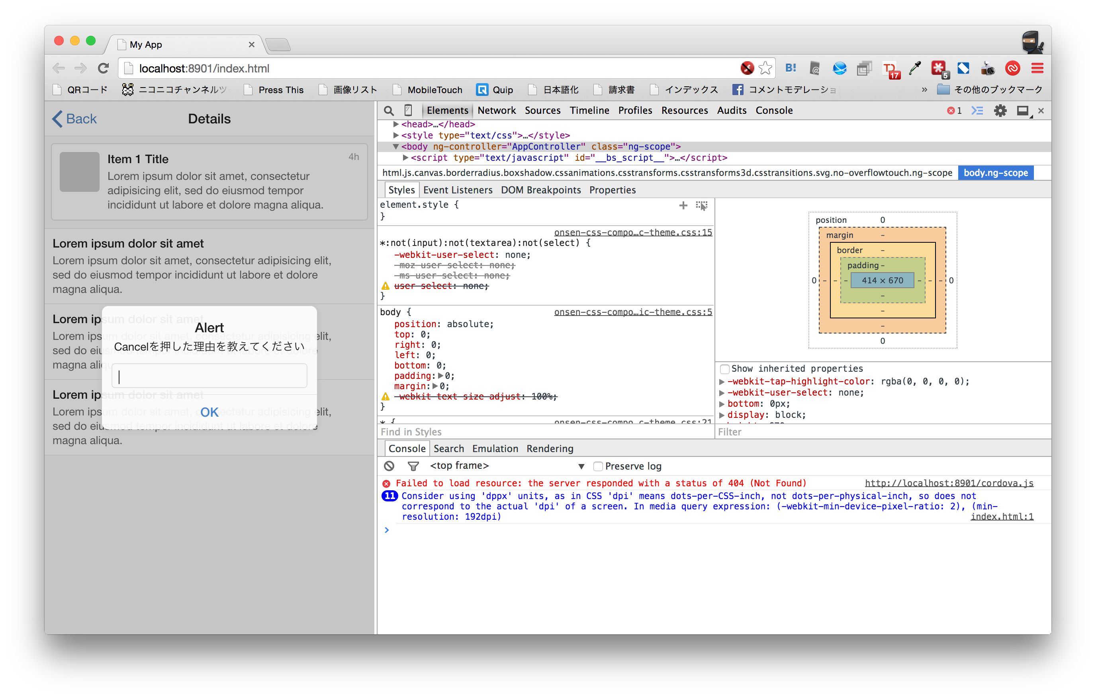The width and height of the screenshot is (1096, 698).
Task: Toggle device mode phone icon
Action: pos(408,111)
